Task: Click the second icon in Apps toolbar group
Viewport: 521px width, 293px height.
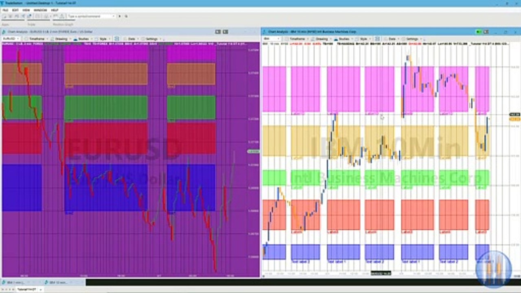Action: (10, 16)
